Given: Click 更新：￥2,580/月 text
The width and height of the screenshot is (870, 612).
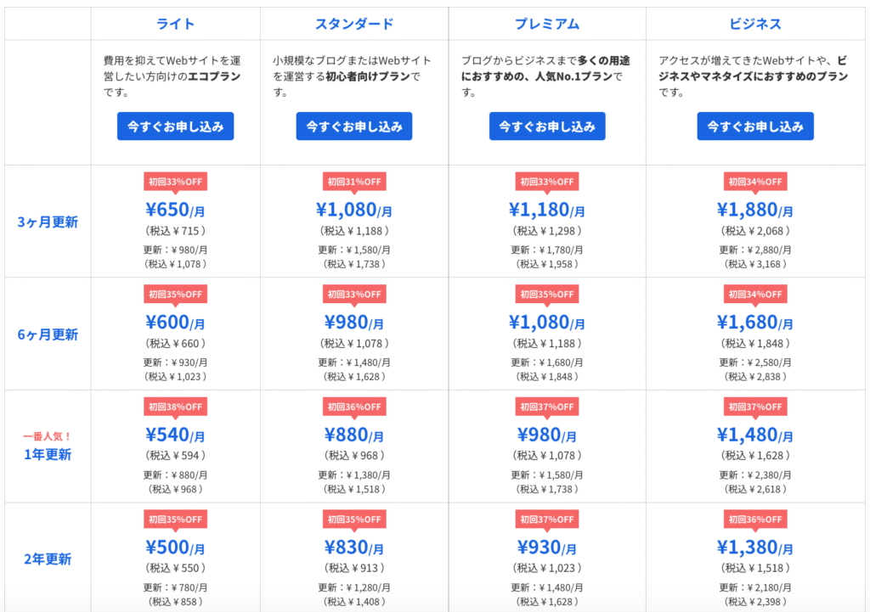Looking at the screenshot, I should pyautogui.click(x=755, y=362).
